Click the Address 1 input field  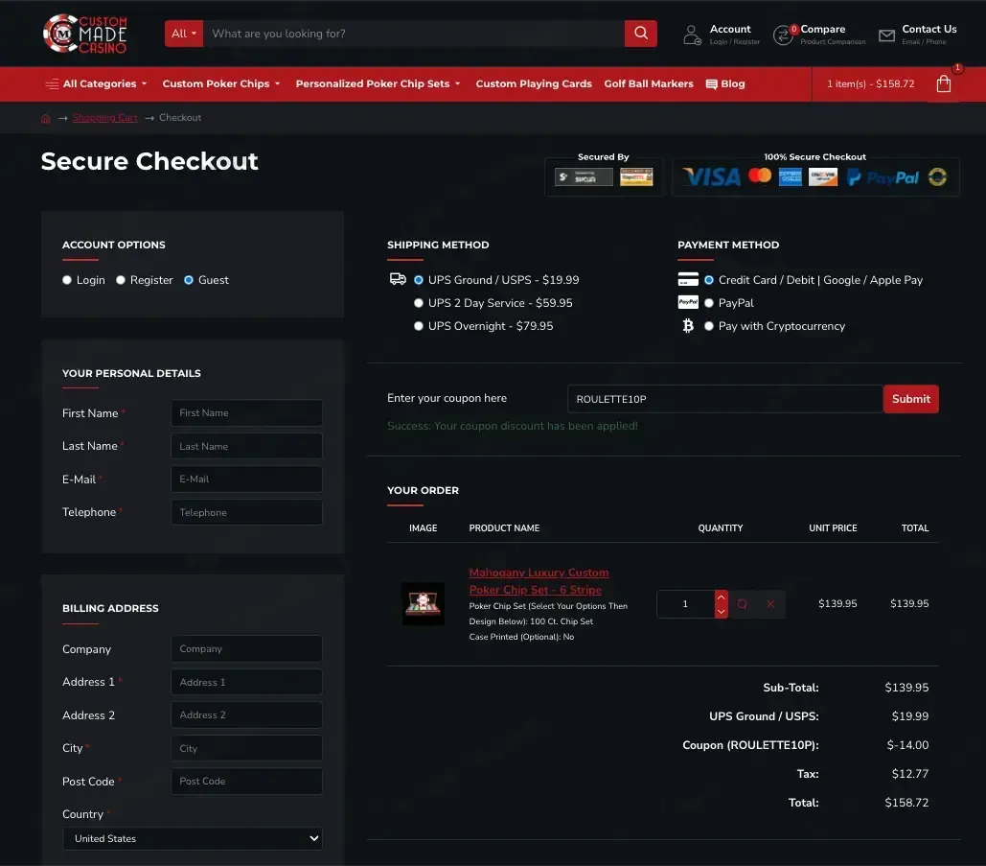pos(246,682)
